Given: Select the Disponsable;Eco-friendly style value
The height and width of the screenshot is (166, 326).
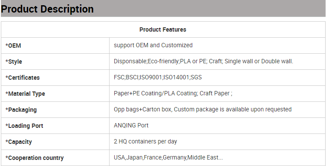Looking at the screenshot, I should point(203,62).
